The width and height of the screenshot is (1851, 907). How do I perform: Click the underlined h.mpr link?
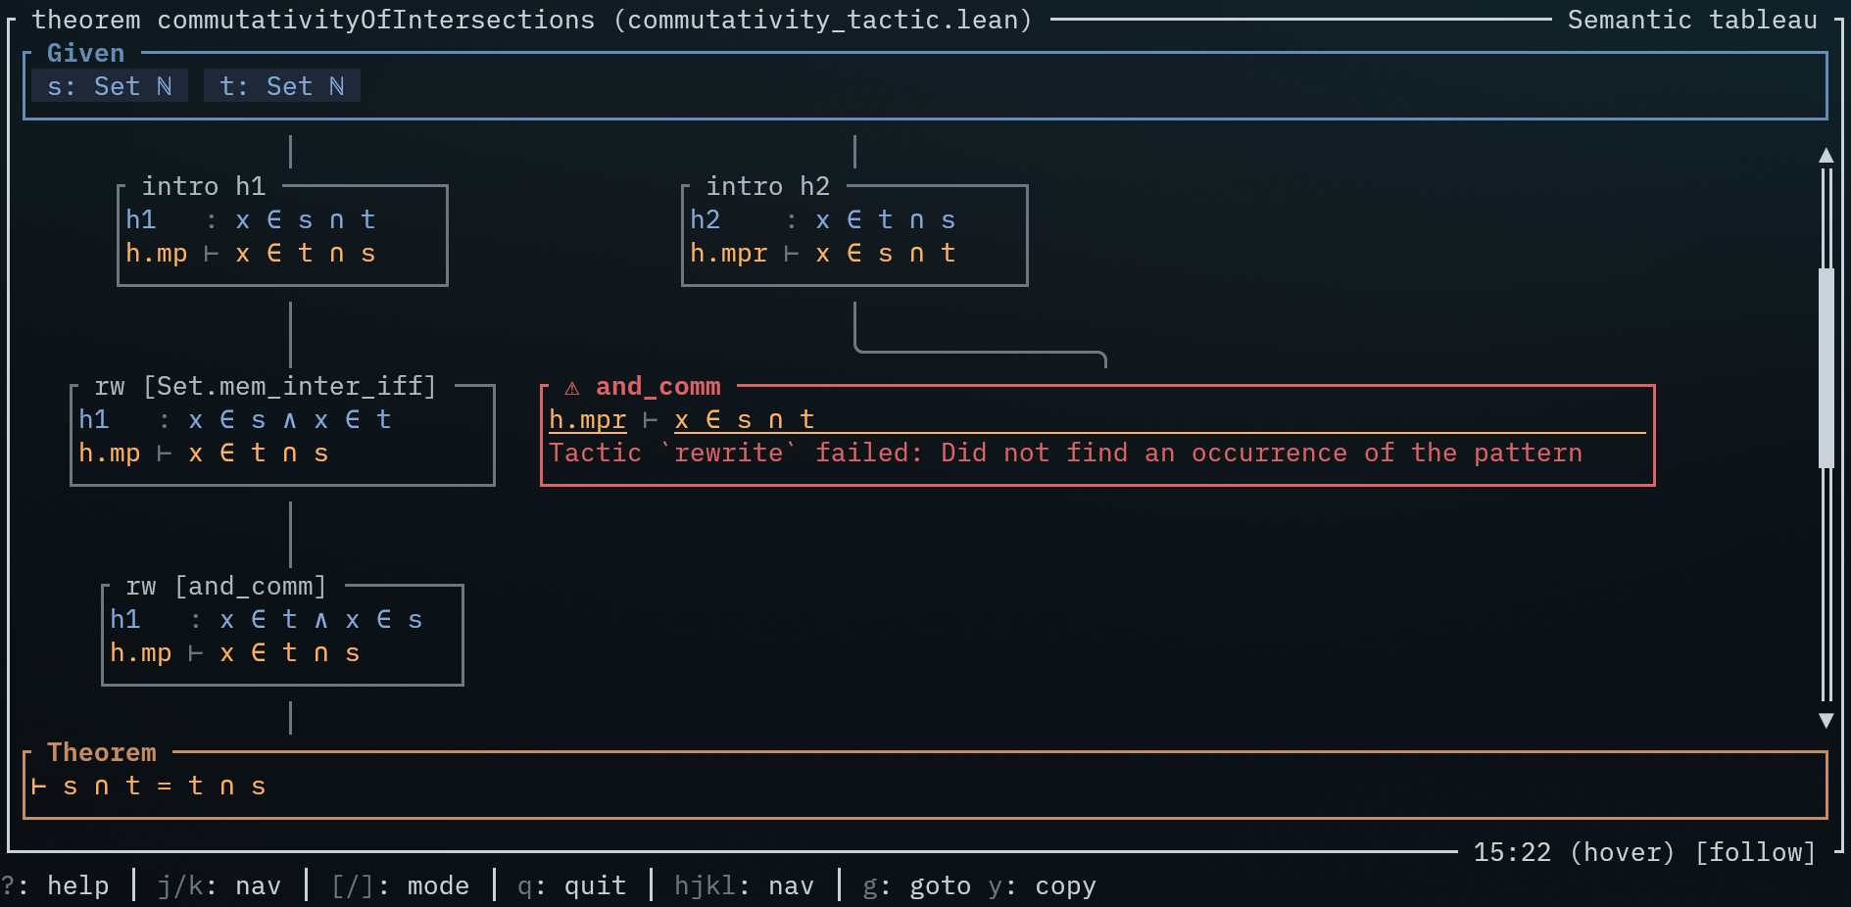587,420
